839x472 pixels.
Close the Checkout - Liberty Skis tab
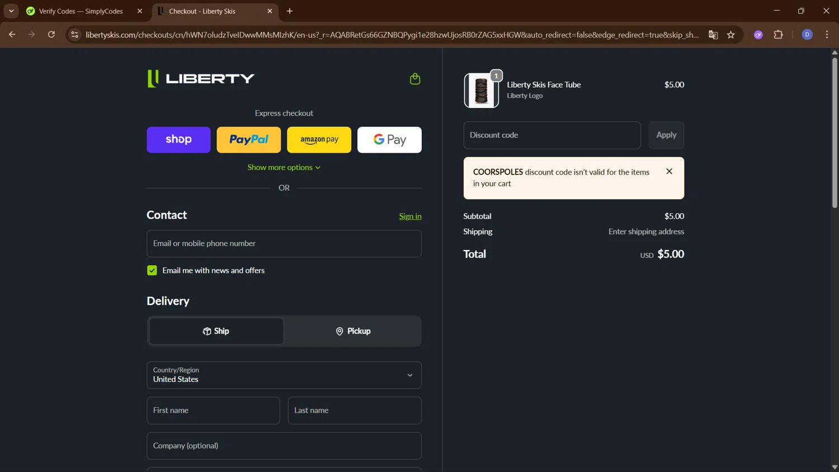[270, 11]
